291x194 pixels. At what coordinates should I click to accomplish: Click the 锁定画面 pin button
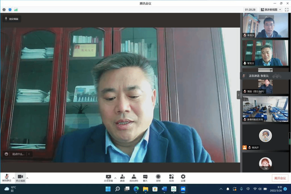(x=12, y=19)
